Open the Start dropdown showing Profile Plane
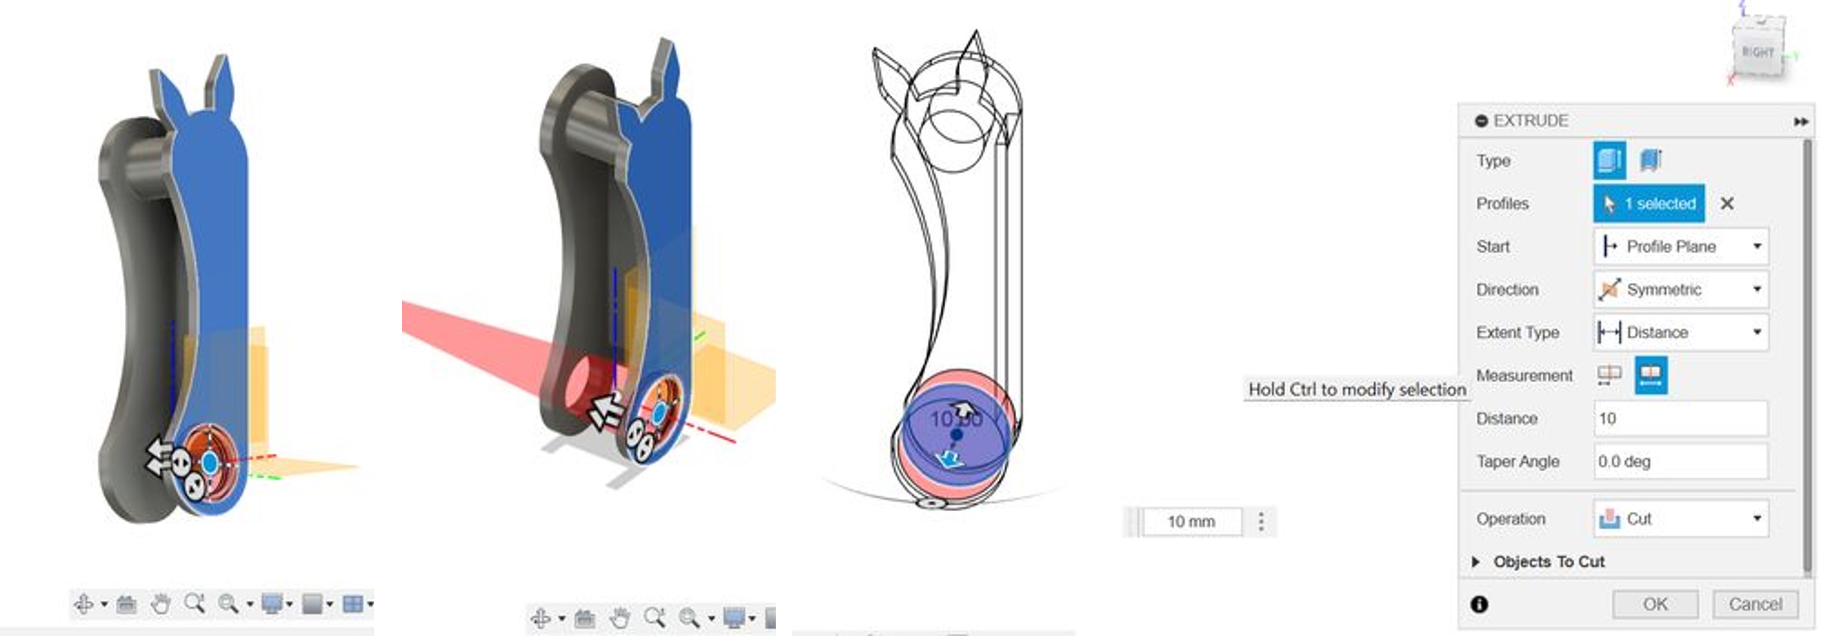The width and height of the screenshot is (1821, 636). point(1681,246)
